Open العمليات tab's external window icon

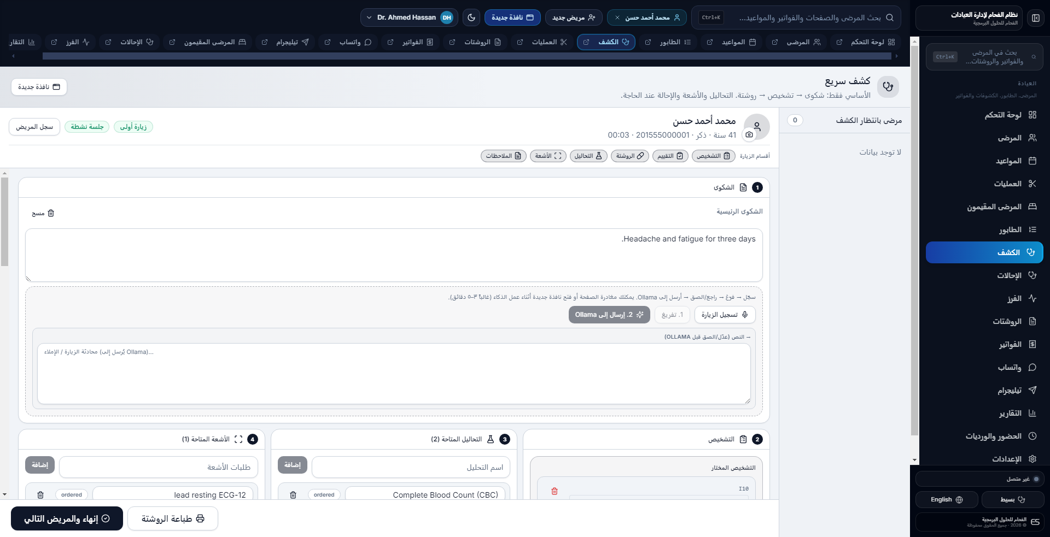(x=520, y=42)
